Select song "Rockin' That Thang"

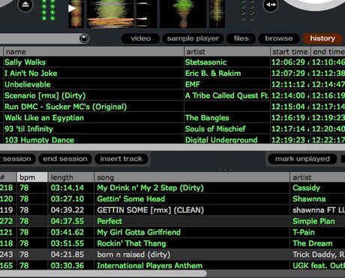[x=131, y=243]
